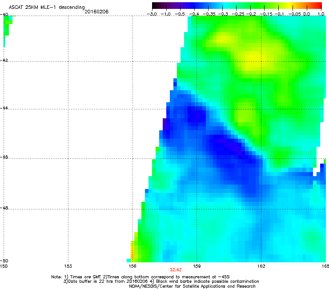
Task: Click latitude axis label -48
Action: coord(4,208)
